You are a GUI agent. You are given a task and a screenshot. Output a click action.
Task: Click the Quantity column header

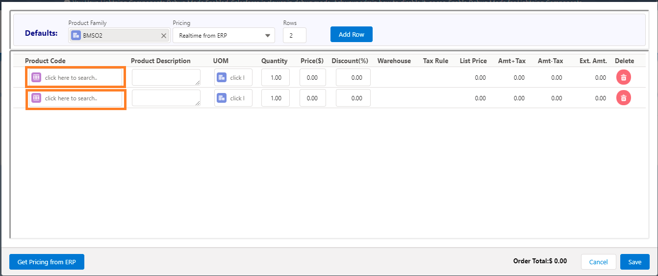[275, 61]
